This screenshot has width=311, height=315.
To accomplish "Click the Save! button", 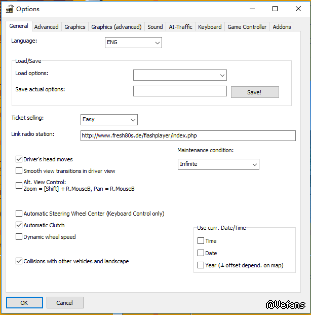I will pyautogui.click(x=255, y=92).
